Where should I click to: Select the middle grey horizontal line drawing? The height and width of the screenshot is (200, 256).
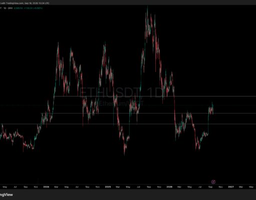click(148, 113)
